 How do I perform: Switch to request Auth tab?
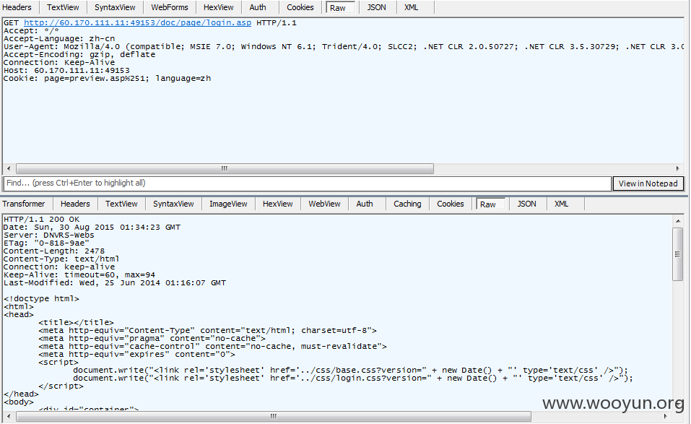point(258,7)
